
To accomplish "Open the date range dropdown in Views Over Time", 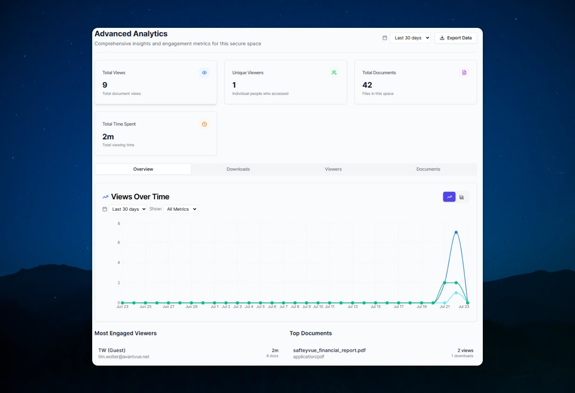I will coord(127,209).
